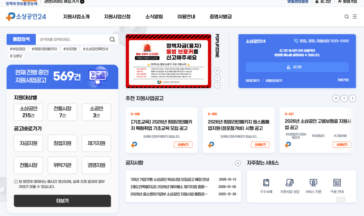The width and height of the screenshot is (364, 216).
Task: Open 아이디찾기 link
Action: click(252, 81)
